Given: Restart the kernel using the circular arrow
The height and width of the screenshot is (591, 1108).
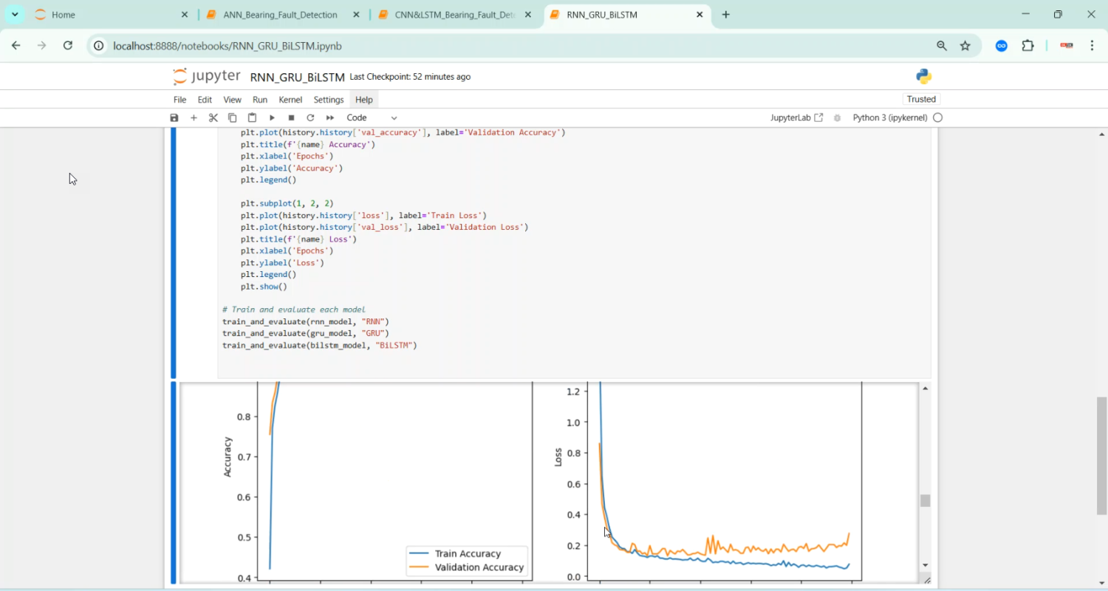Looking at the screenshot, I should click(x=310, y=117).
